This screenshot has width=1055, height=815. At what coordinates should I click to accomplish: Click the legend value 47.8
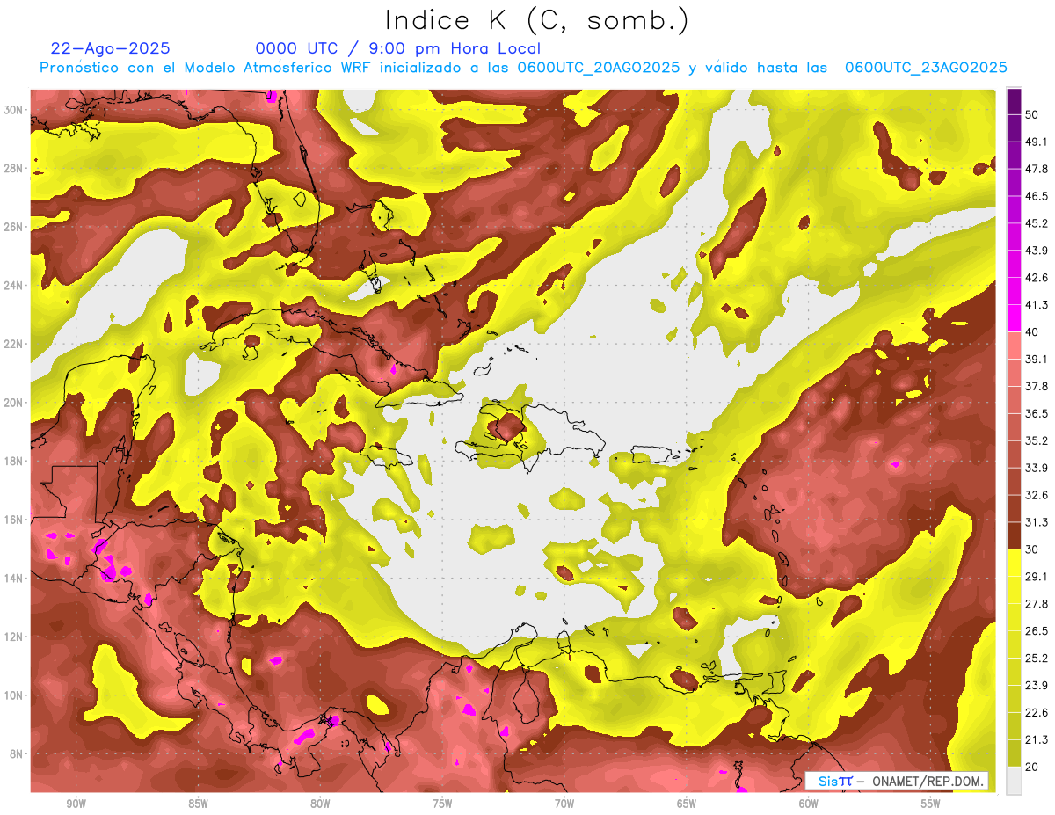point(1037,169)
